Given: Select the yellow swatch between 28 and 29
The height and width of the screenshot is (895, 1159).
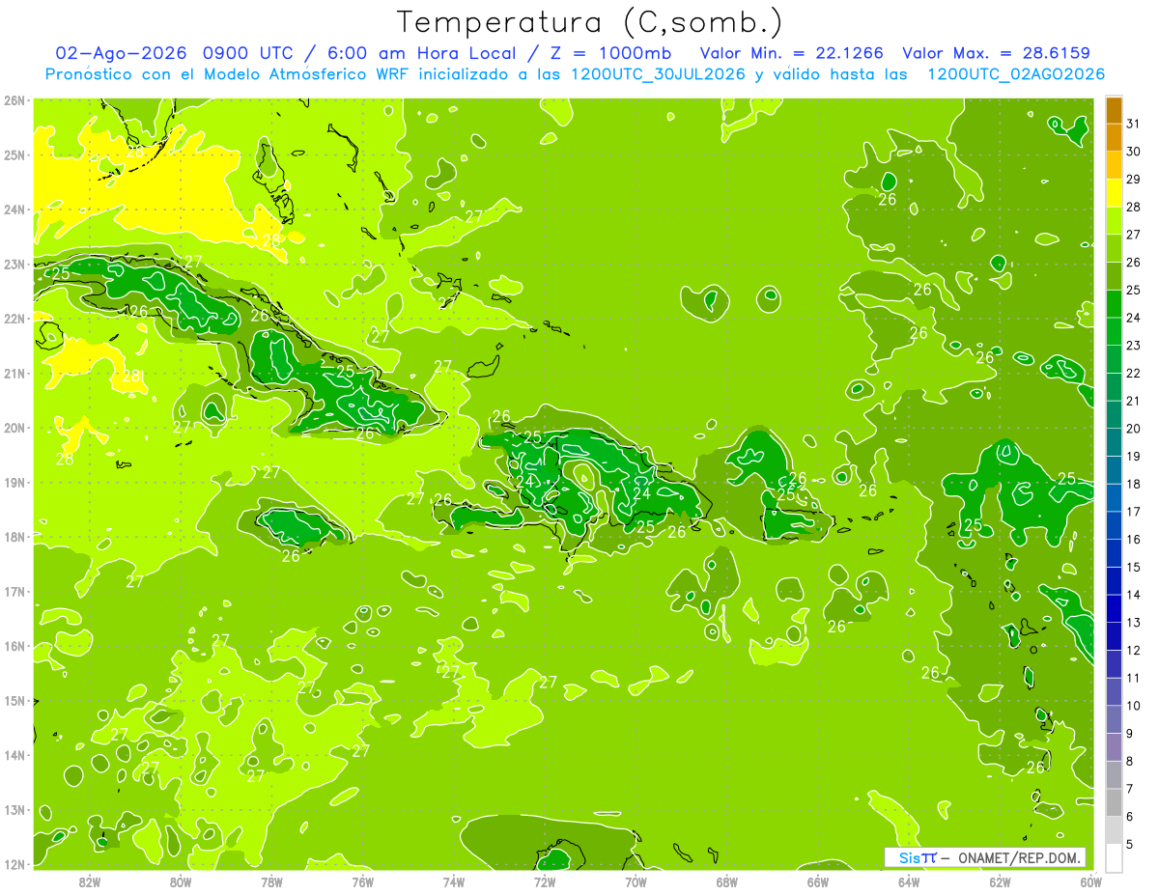Looking at the screenshot, I should coord(1114,193).
